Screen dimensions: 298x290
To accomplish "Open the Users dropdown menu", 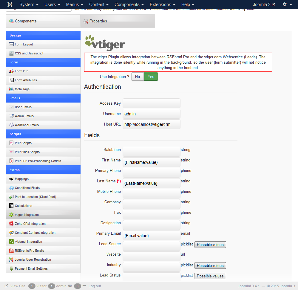I will (52, 4).
